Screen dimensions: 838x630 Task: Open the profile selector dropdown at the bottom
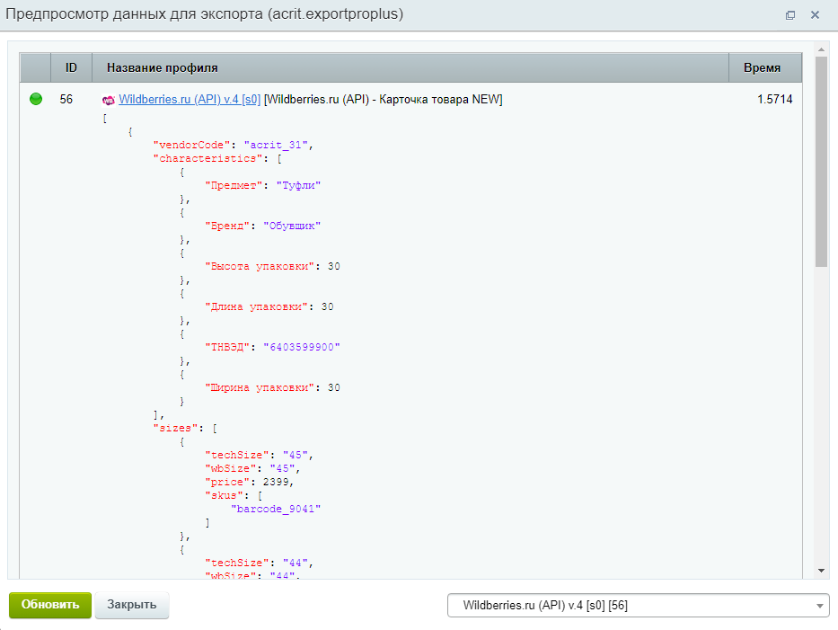[638, 606]
